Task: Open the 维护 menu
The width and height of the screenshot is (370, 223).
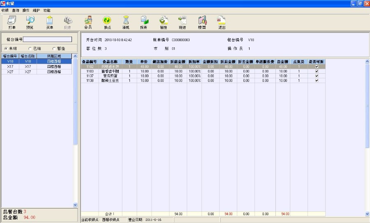Action: pos(36,10)
